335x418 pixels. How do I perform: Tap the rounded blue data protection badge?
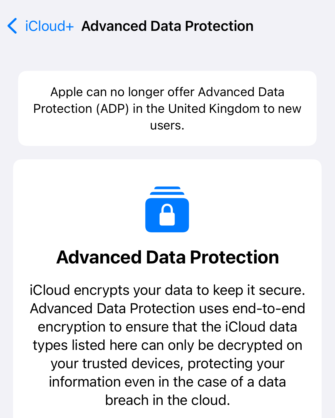point(167,214)
